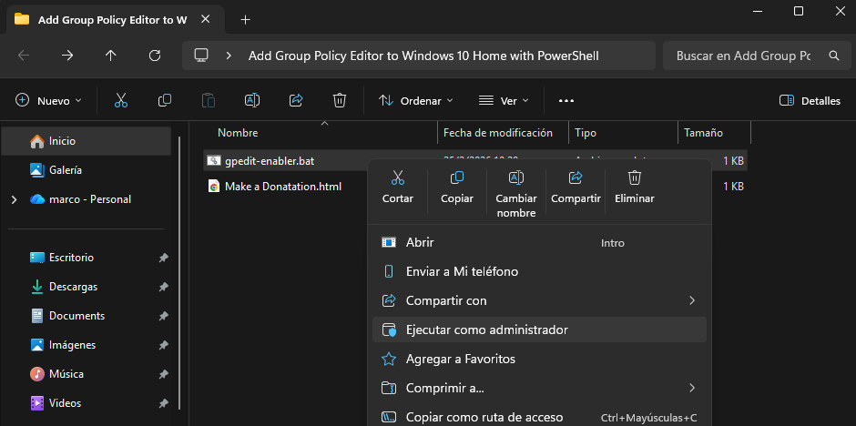Click the Copiar icon in context menu
Image resolution: width=856 pixels, height=426 pixels.
[x=457, y=178]
